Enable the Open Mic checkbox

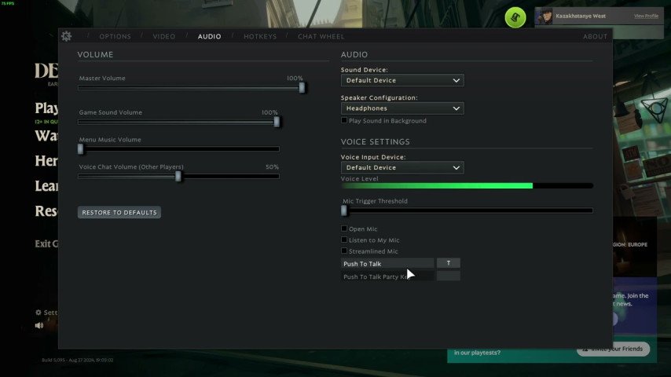pos(344,229)
